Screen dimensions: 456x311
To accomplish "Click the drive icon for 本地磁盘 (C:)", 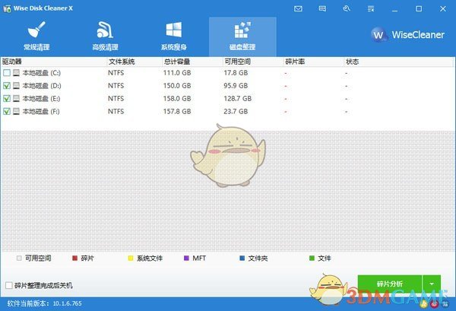I will pos(16,73).
